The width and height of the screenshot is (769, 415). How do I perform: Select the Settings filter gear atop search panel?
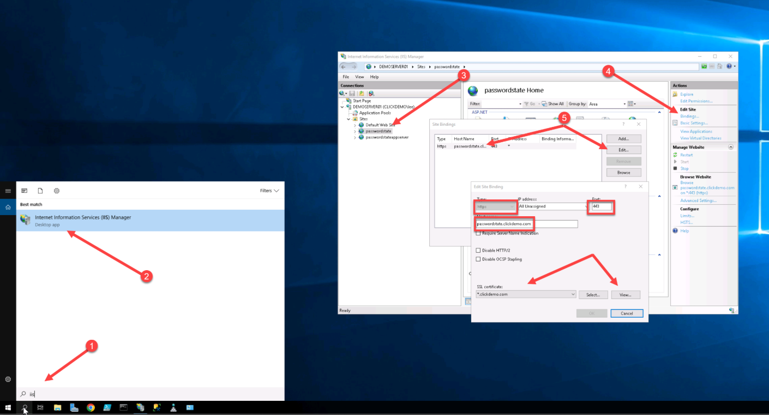point(57,191)
